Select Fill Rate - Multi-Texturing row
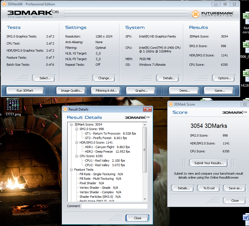249x226 pixels. [101, 179]
